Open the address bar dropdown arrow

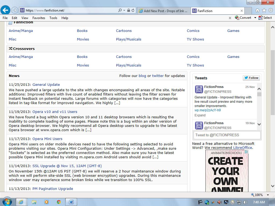[x=124, y=10]
